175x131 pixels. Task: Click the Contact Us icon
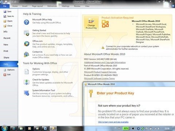[27, 55]
